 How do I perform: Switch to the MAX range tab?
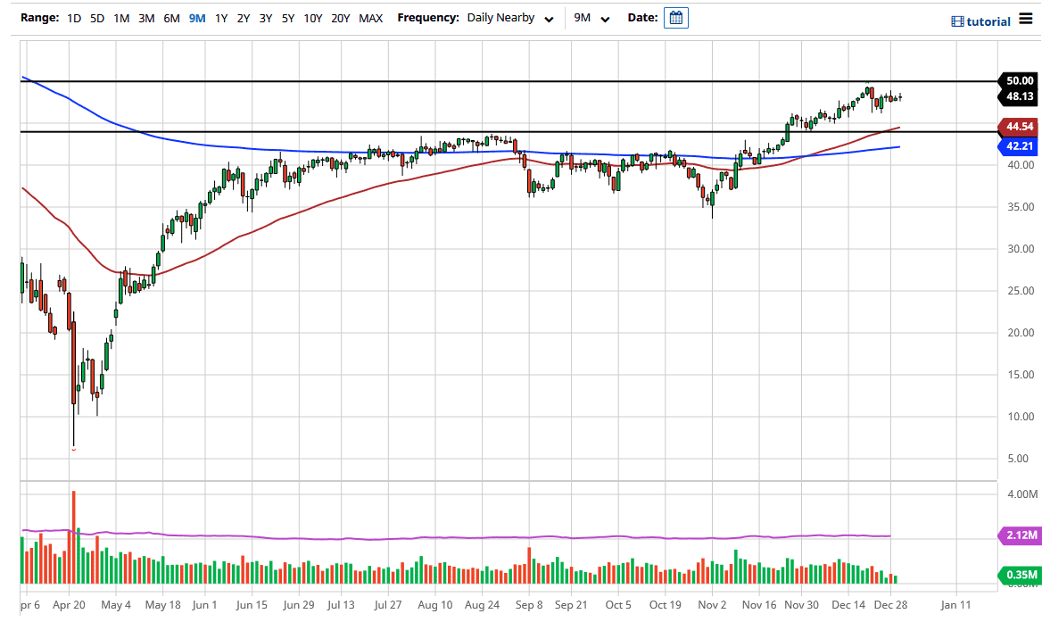[370, 17]
